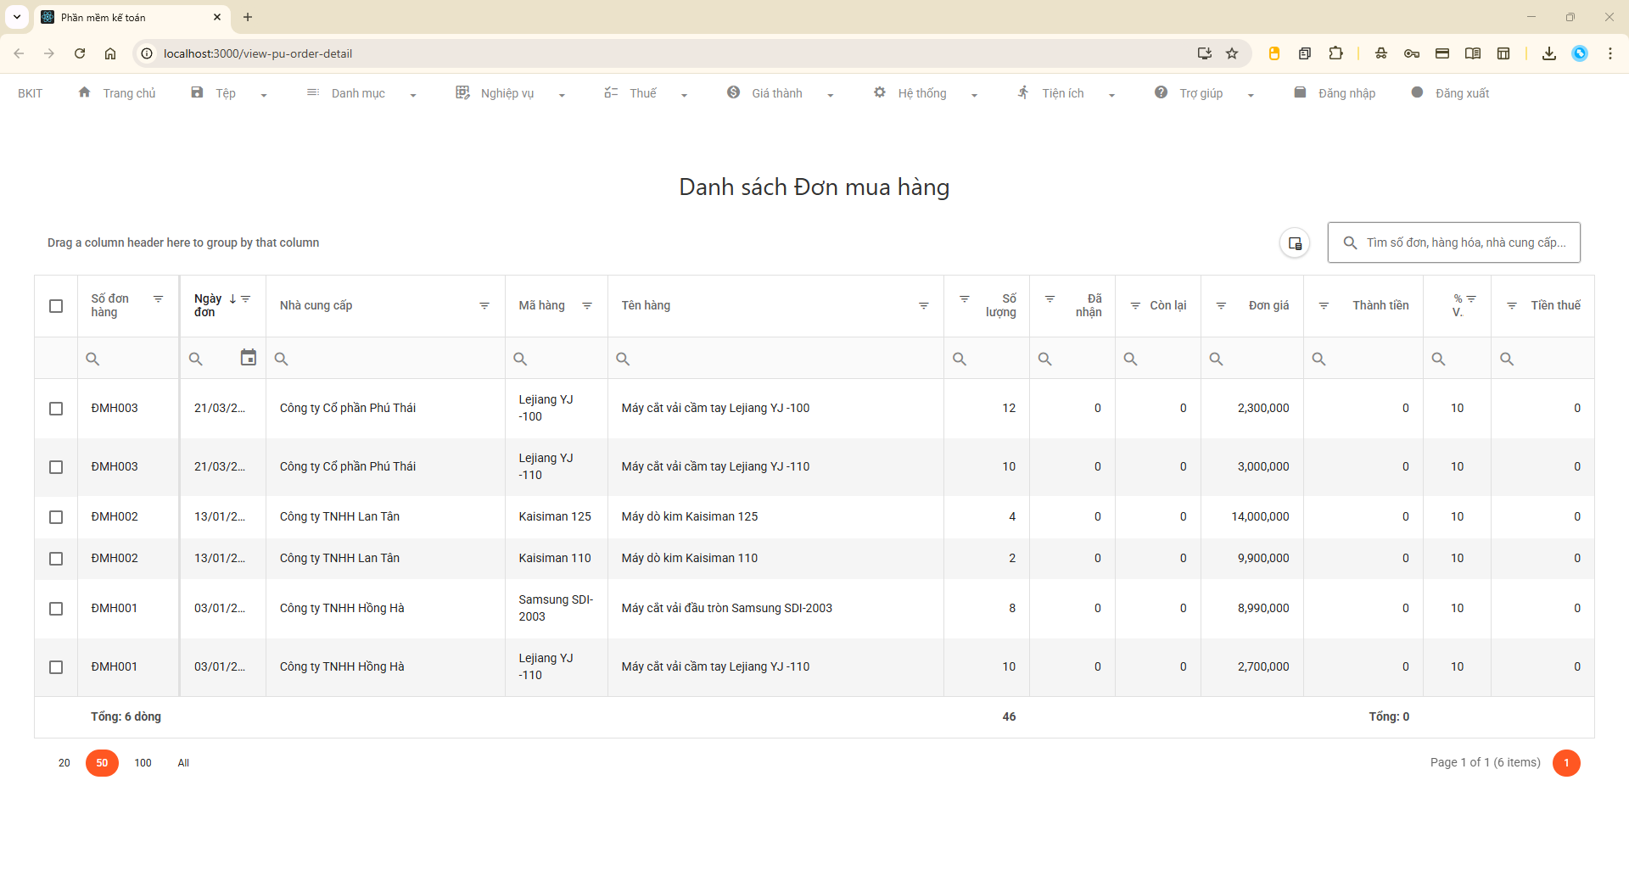Image resolution: width=1629 pixels, height=875 pixels.
Task: Open filter icon for Số lượng column
Action: 965,298
